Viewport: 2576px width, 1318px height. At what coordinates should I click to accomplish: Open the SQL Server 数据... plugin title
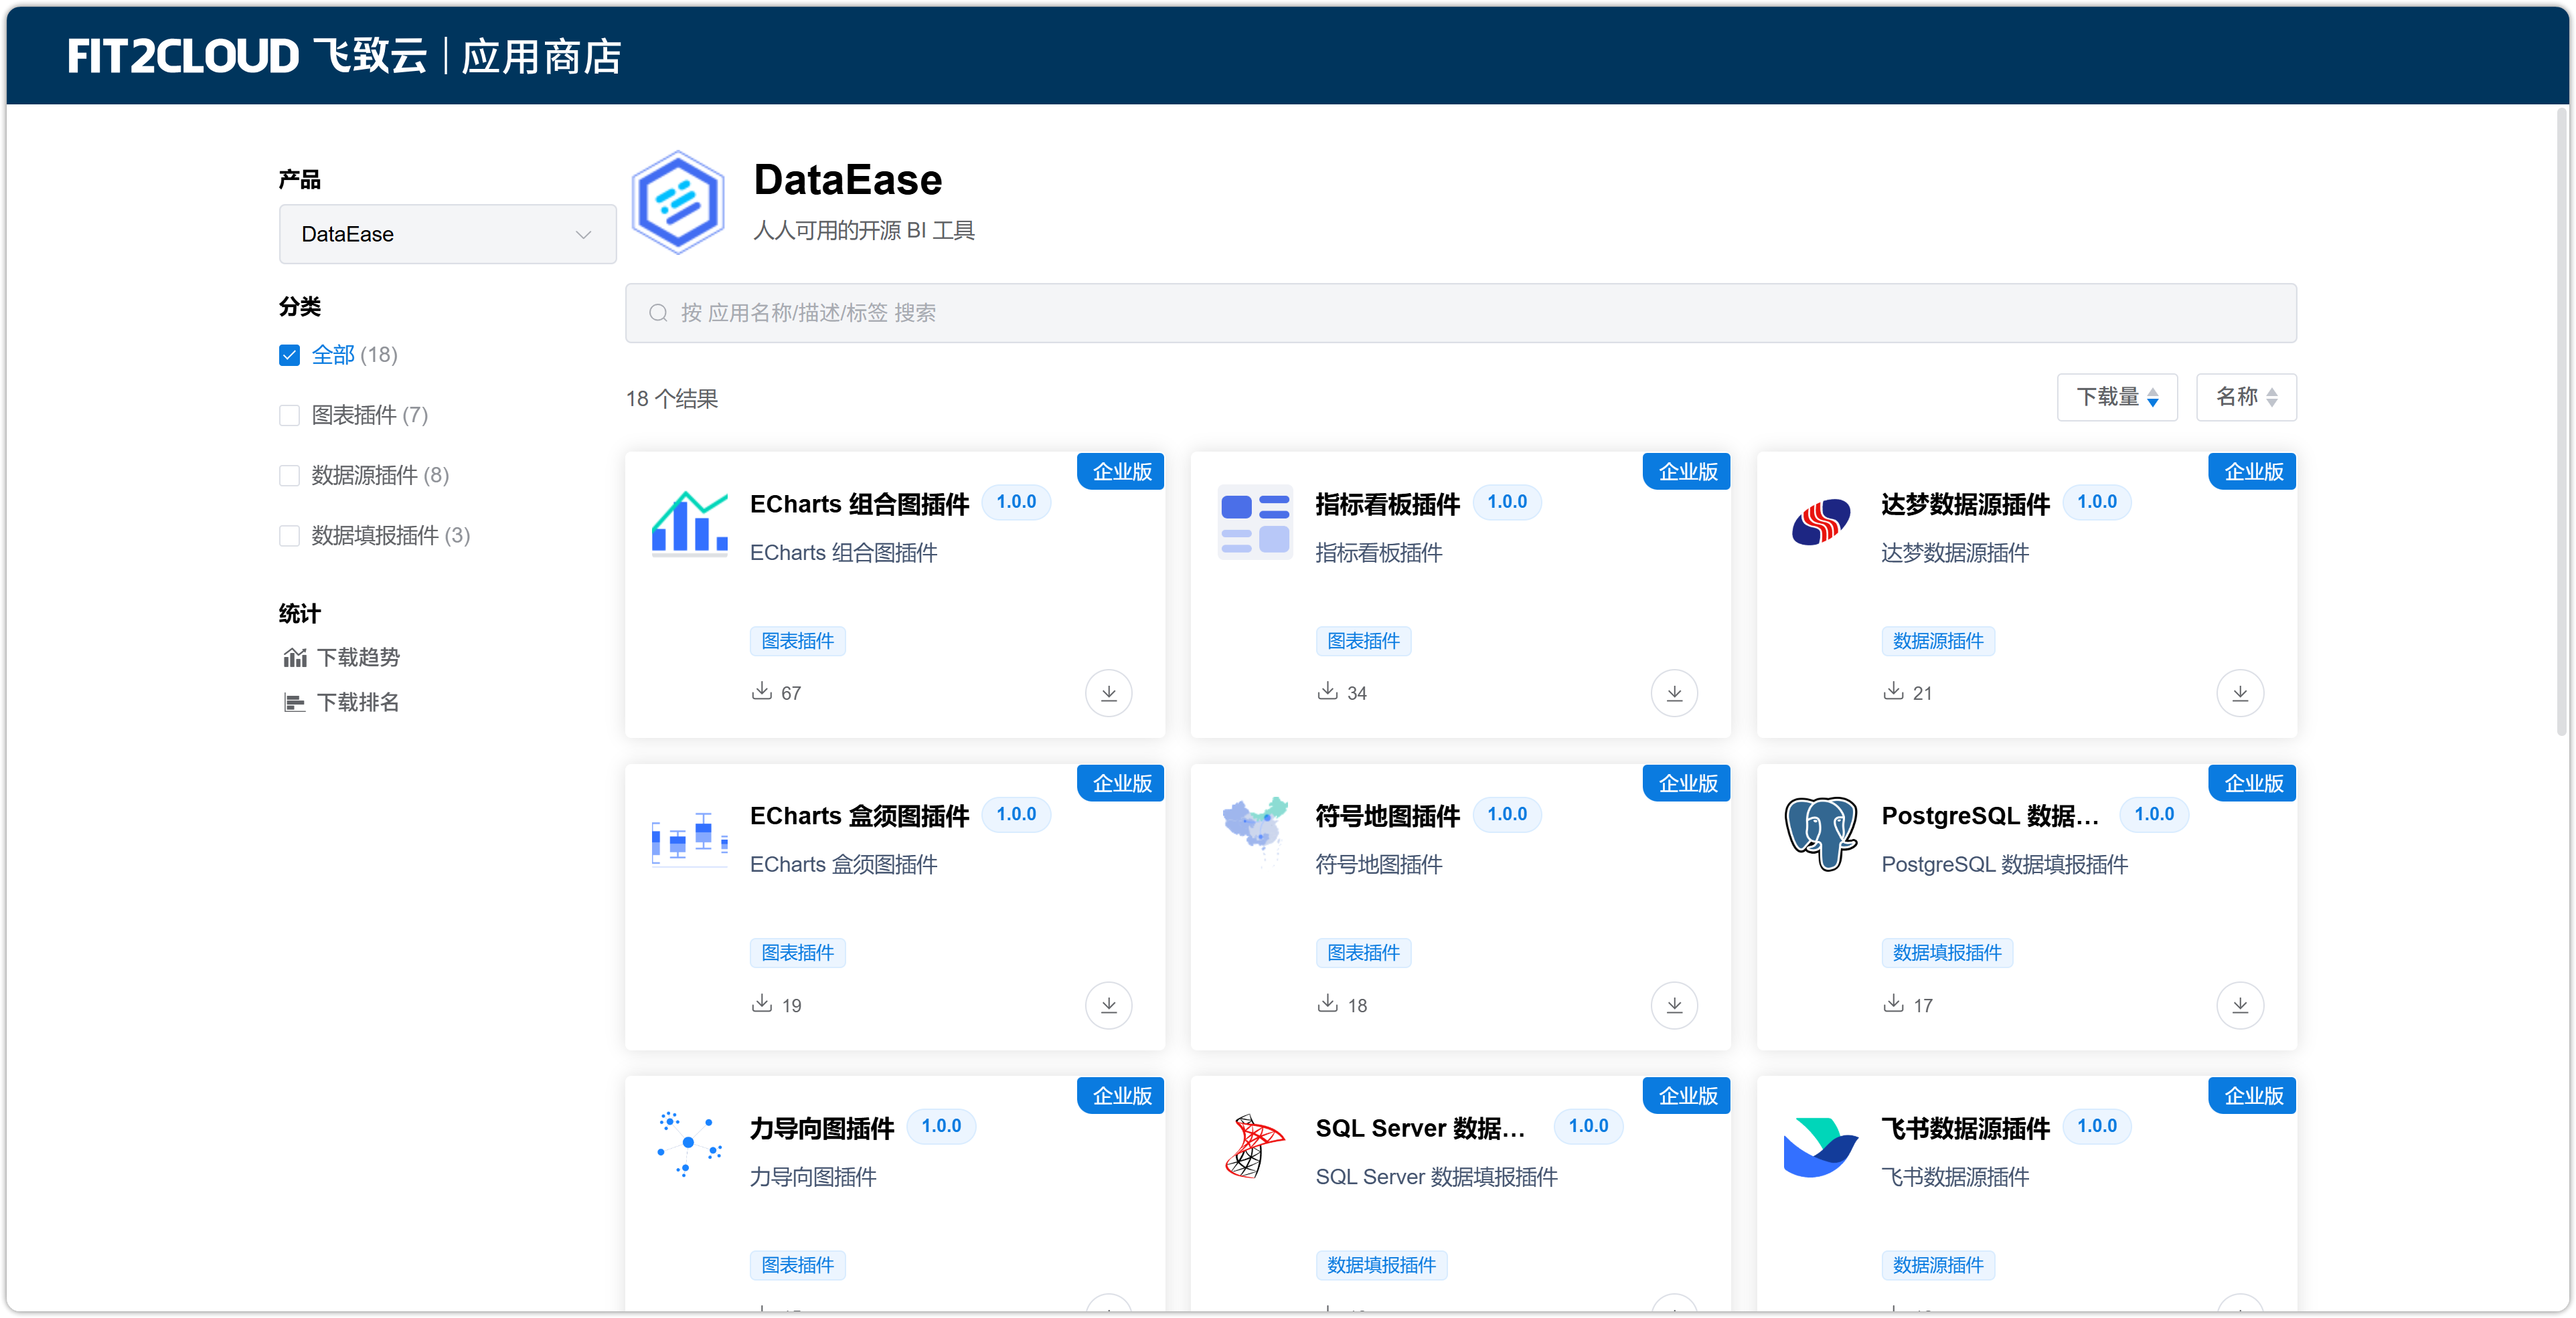click(x=1421, y=1128)
